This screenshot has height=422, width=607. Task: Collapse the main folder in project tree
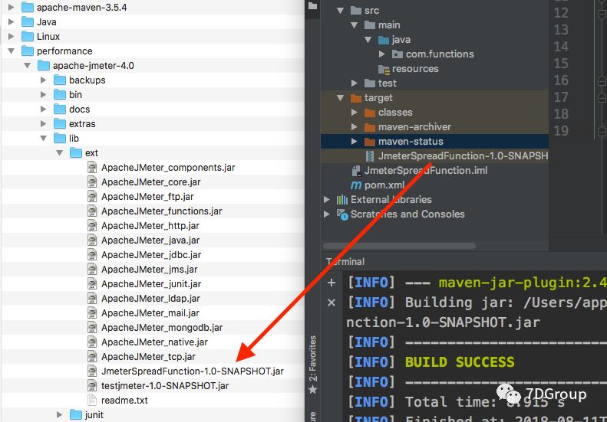[x=354, y=25]
